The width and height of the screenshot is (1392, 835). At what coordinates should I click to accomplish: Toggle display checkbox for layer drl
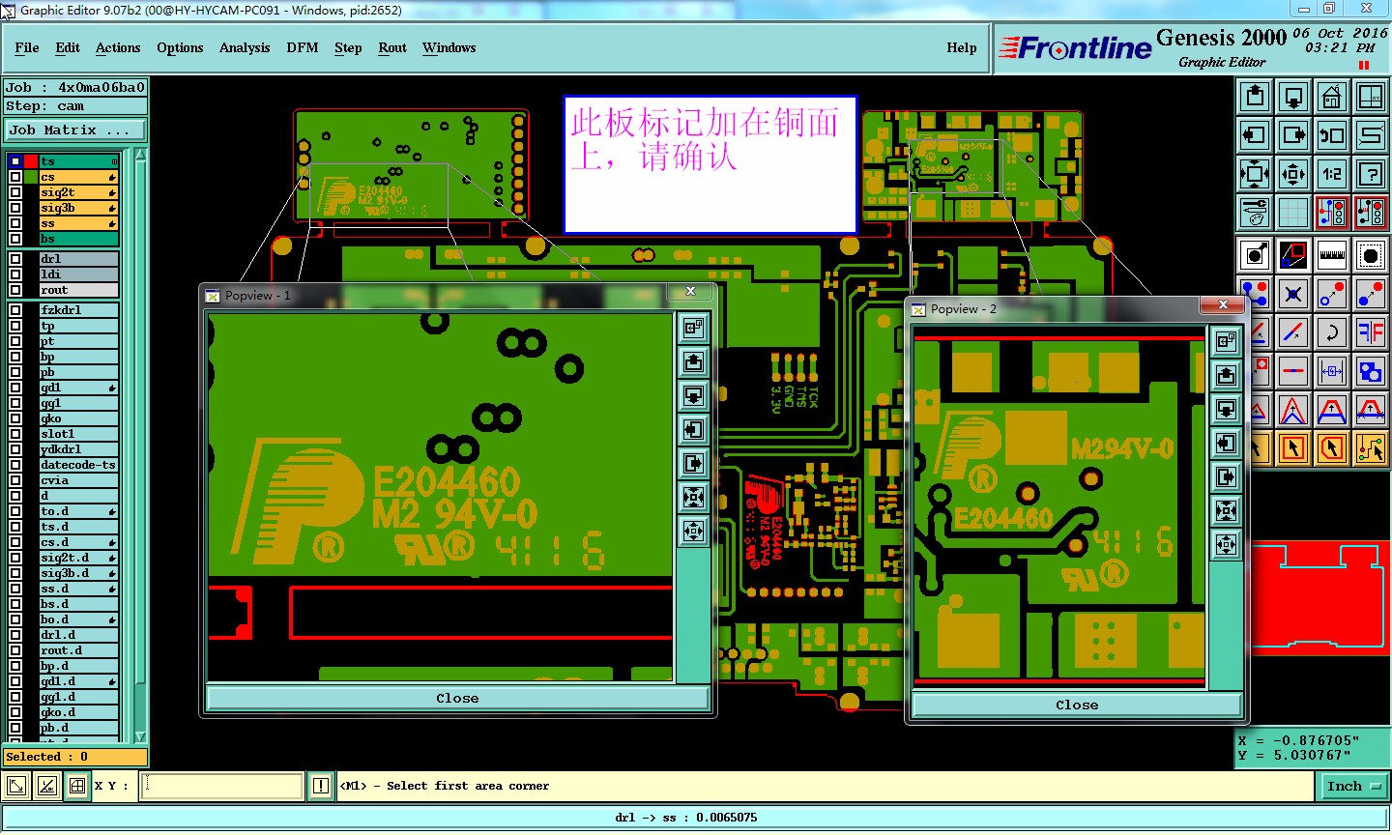click(x=15, y=259)
